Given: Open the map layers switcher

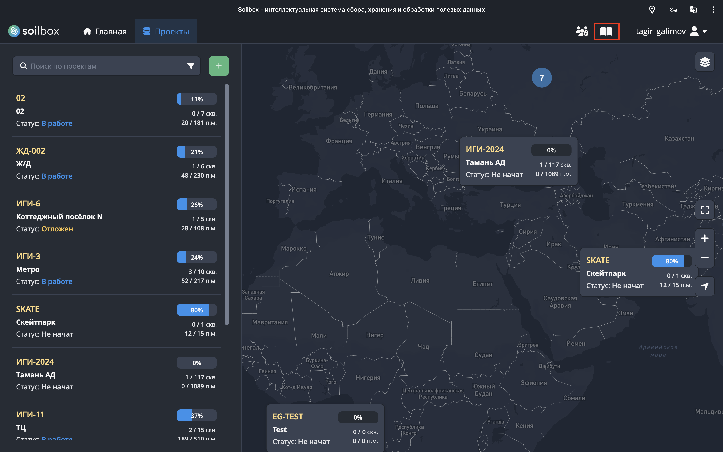Looking at the screenshot, I should pos(704,62).
